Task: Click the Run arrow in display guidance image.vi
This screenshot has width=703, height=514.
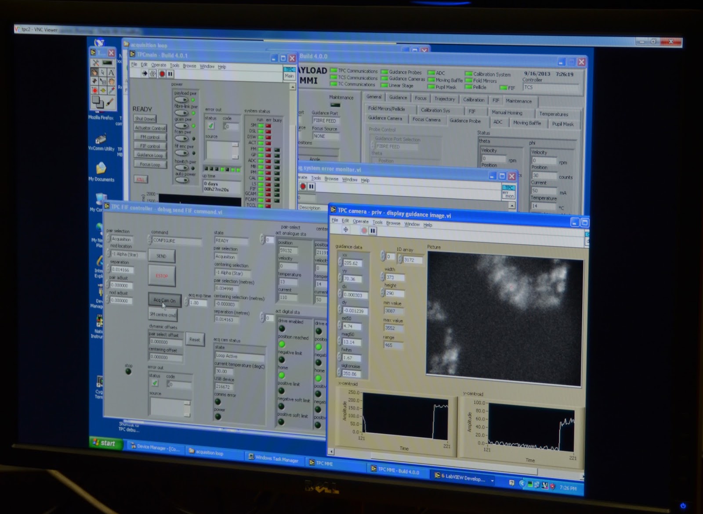Action: (345, 230)
